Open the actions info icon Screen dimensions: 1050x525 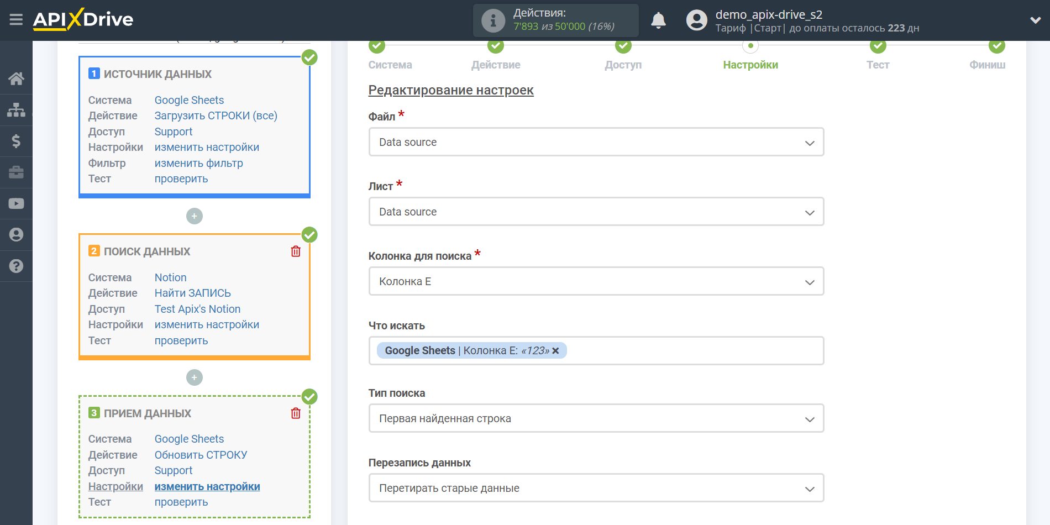493,20
